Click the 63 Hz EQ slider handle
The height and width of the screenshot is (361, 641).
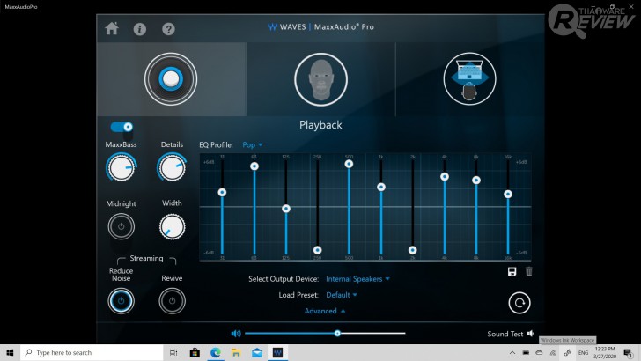(254, 166)
